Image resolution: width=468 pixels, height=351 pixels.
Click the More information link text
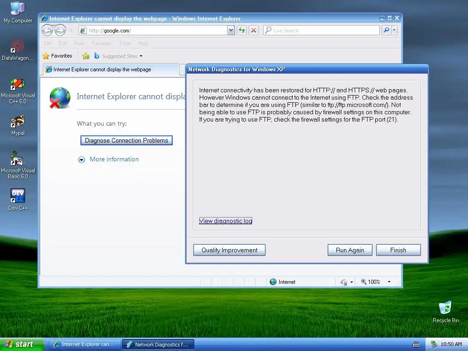coord(114,159)
